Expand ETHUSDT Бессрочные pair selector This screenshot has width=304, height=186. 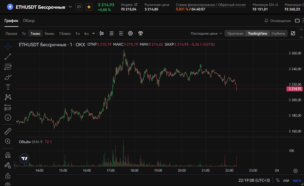(70, 7)
